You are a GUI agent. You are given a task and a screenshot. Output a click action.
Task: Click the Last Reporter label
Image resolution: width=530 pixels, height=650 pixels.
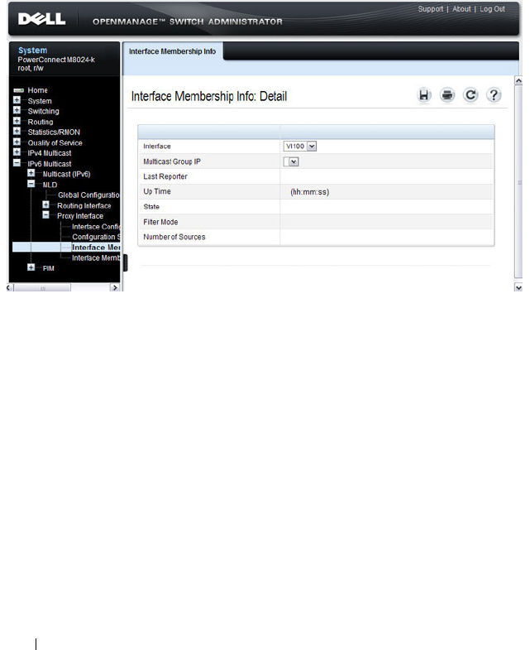click(165, 176)
